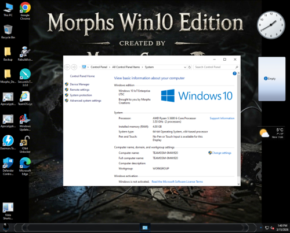This screenshot has height=233, width=290.
Task: Click the Back navigation arrow
Action: 67,67
